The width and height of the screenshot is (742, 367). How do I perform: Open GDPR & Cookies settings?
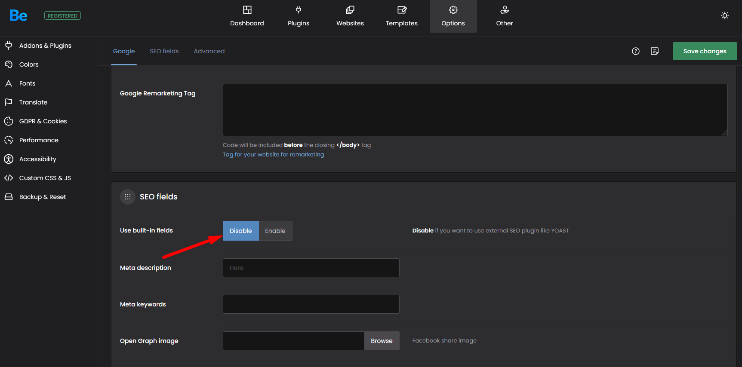pyautogui.click(x=43, y=121)
